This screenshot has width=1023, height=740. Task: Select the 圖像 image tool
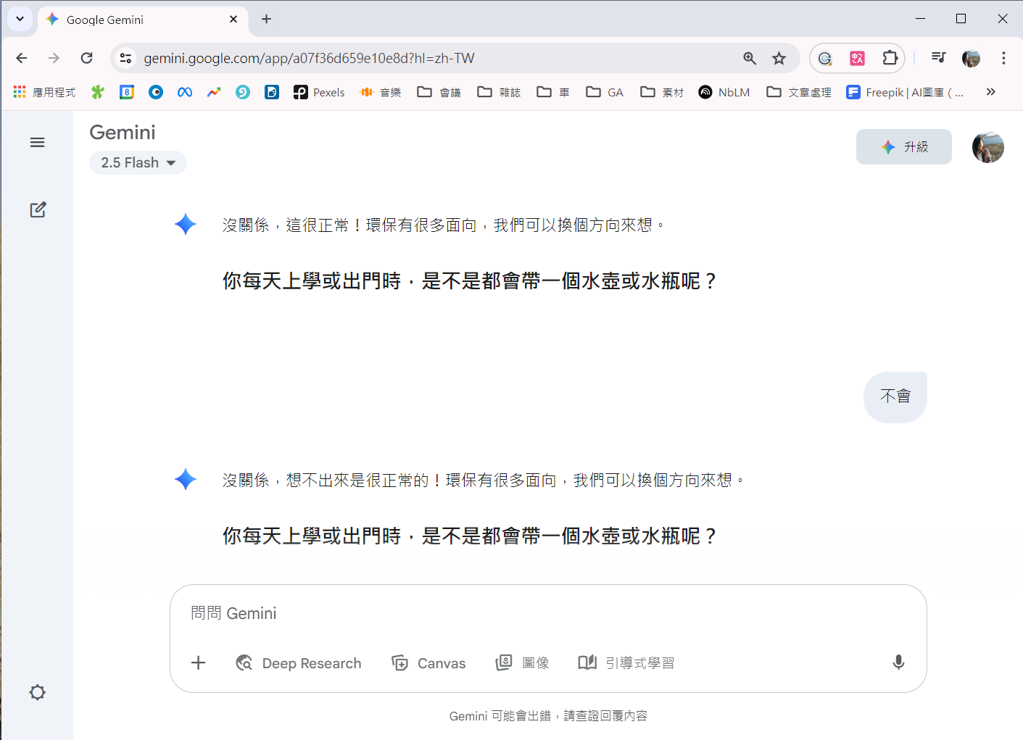click(522, 663)
